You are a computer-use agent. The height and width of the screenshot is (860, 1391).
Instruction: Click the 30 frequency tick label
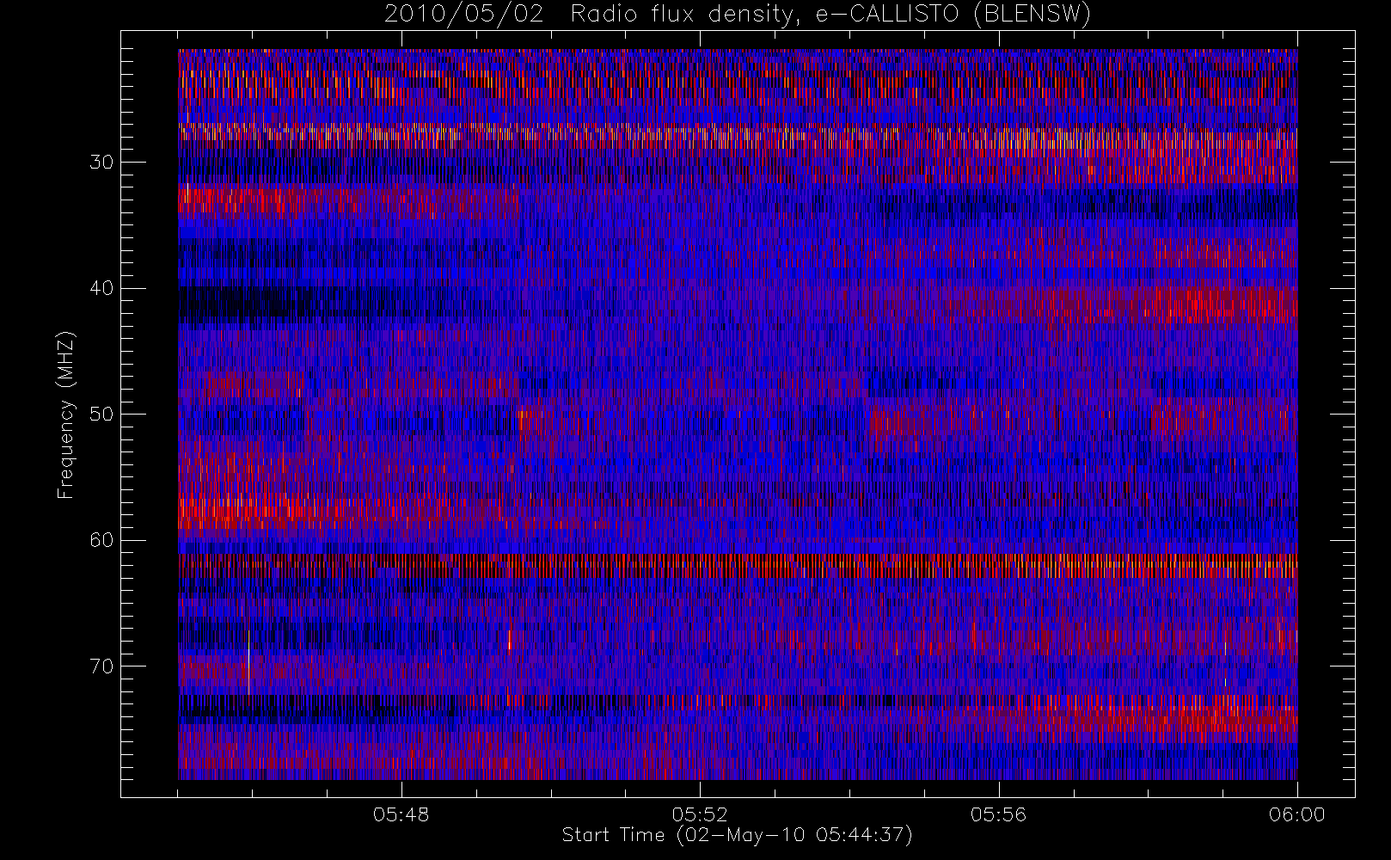[x=101, y=162]
